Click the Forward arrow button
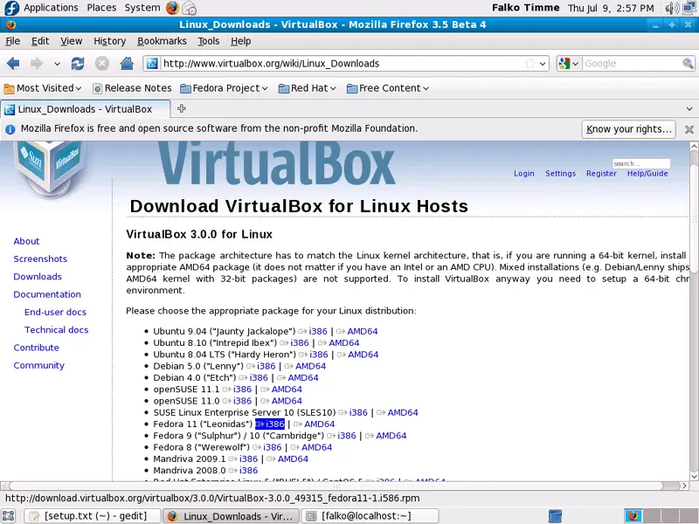This screenshot has height=524, width=699. (36, 64)
